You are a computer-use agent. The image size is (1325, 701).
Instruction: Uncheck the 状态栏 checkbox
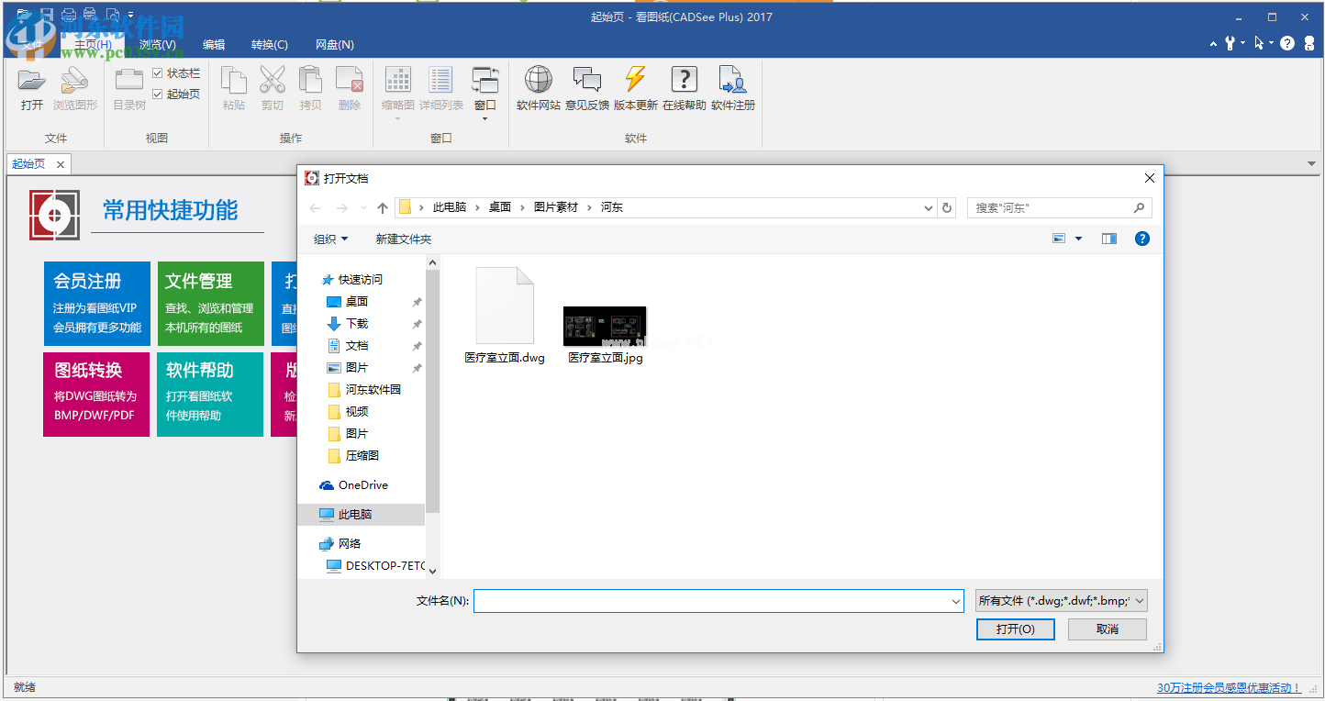(x=158, y=73)
